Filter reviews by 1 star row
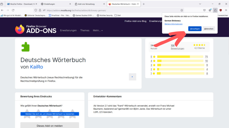 click(x=179, y=73)
